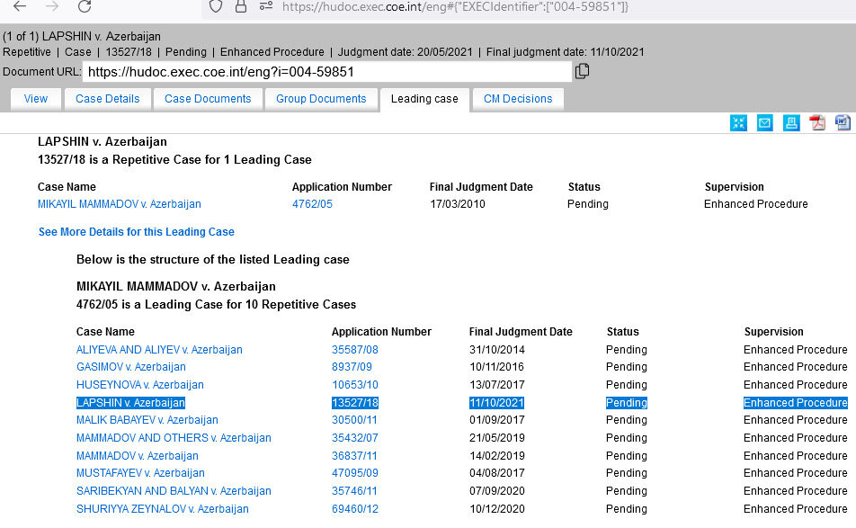Copy the document URL to clipboard
This screenshot has height=528, width=856.
tap(582, 71)
